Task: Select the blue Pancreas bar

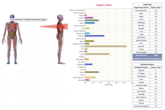Action: click(x=95, y=36)
